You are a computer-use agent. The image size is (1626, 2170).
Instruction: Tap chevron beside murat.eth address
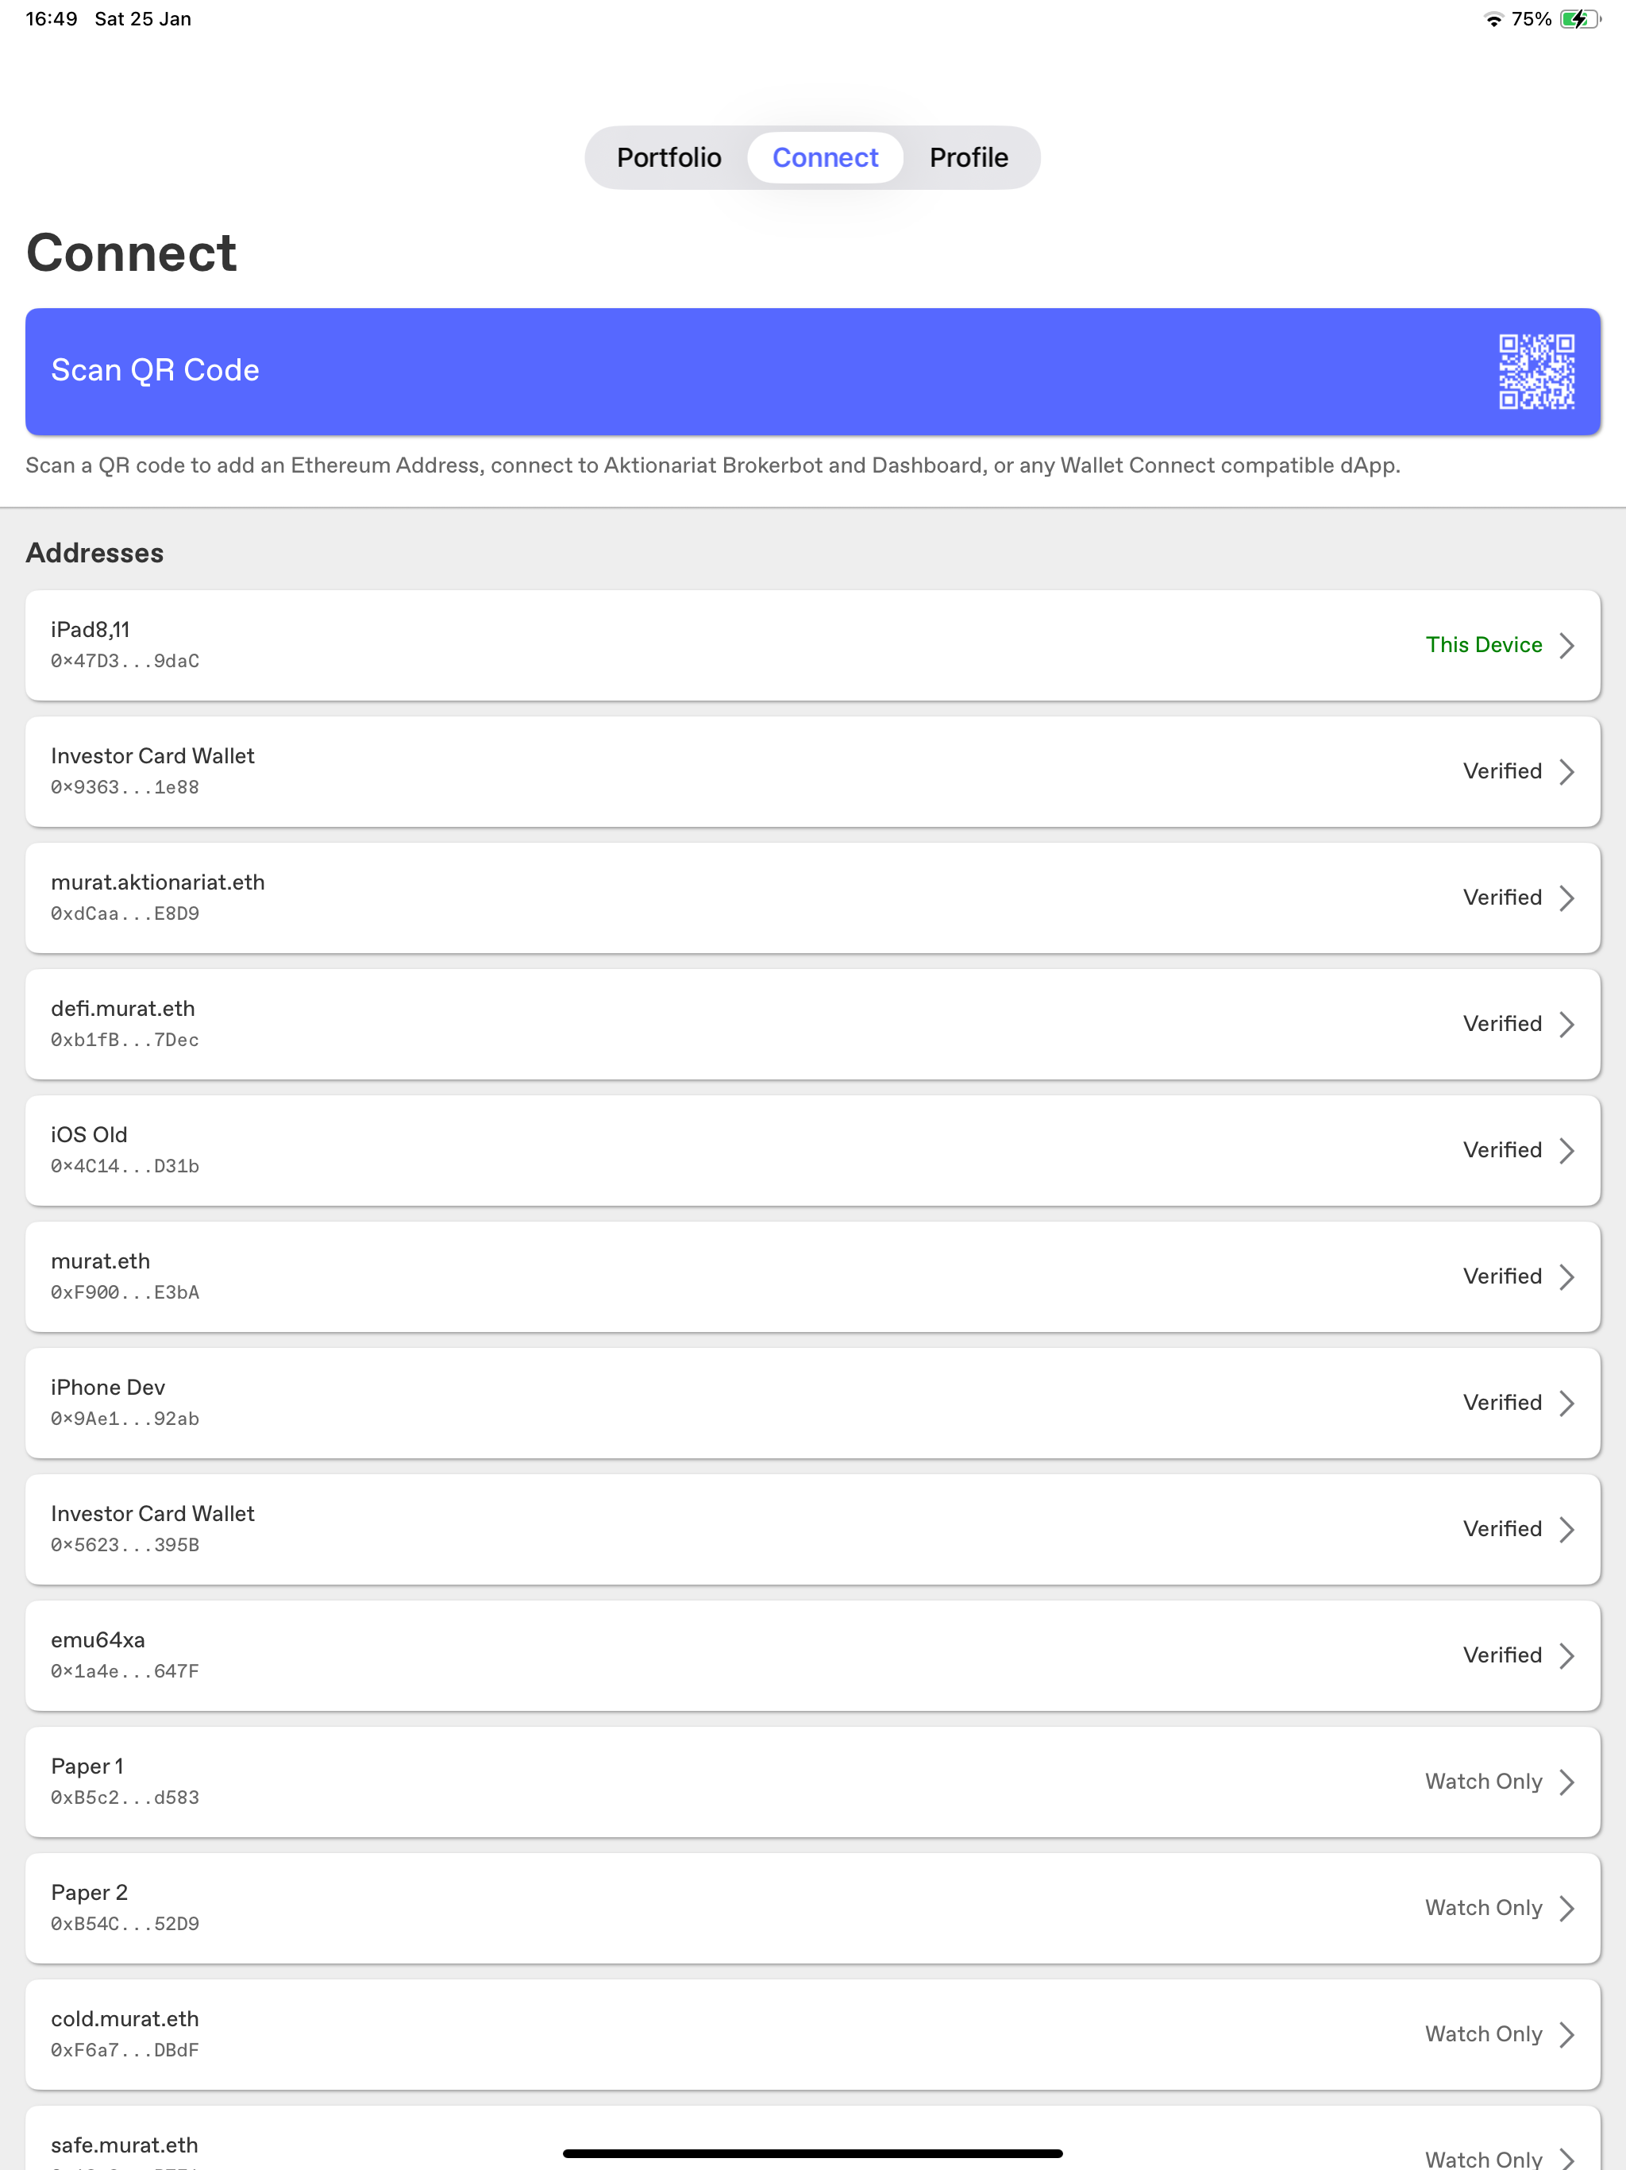point(1566,1276)
